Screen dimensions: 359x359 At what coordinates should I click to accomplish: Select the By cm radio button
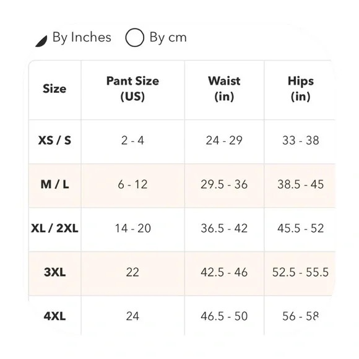point(135,37)
